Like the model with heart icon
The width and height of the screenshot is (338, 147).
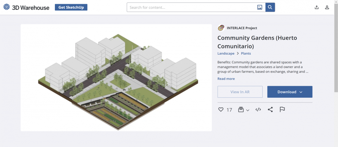(221, 110)
